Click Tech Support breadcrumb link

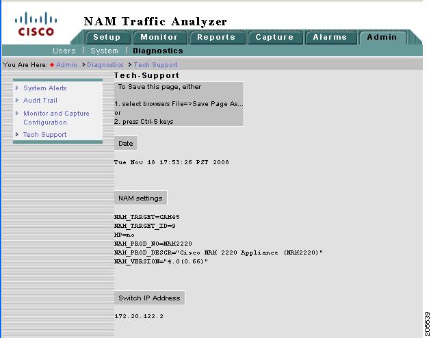[x=155, y=65]
